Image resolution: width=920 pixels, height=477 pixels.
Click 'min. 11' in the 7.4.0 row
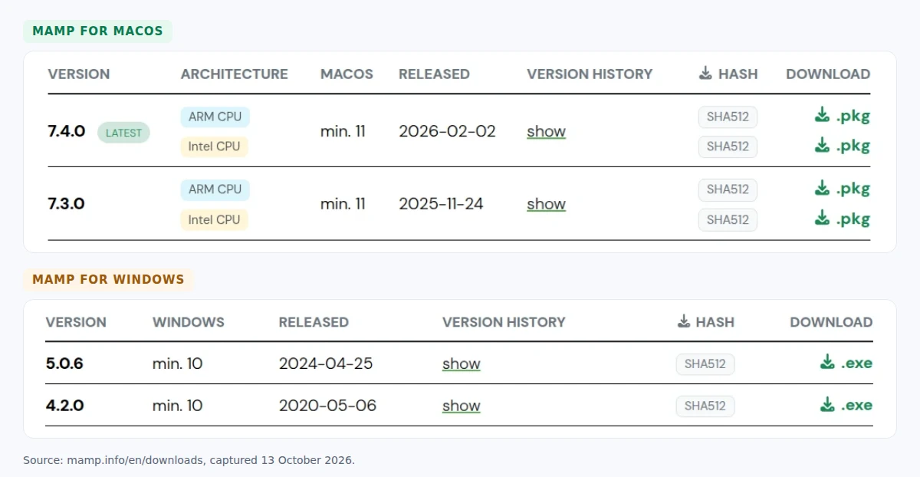tap(343, 132)
